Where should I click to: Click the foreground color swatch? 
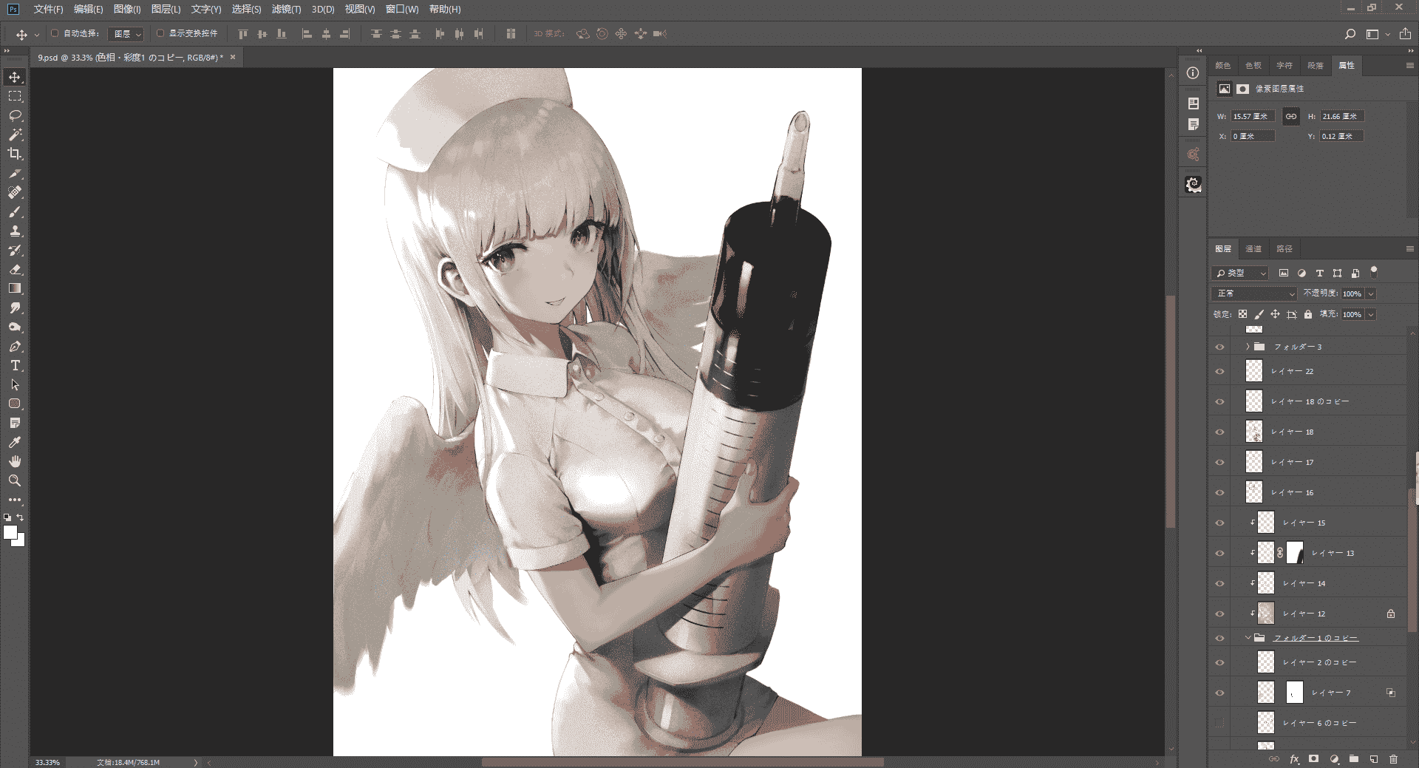point(10,533)
